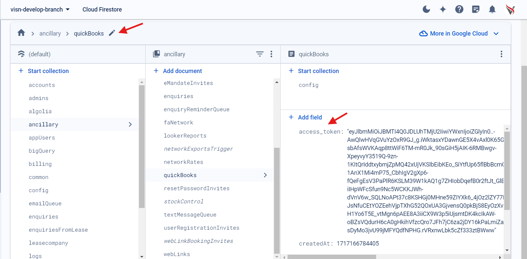Select common collection
This screenshot has width=527, height=259.
(39, 177)
